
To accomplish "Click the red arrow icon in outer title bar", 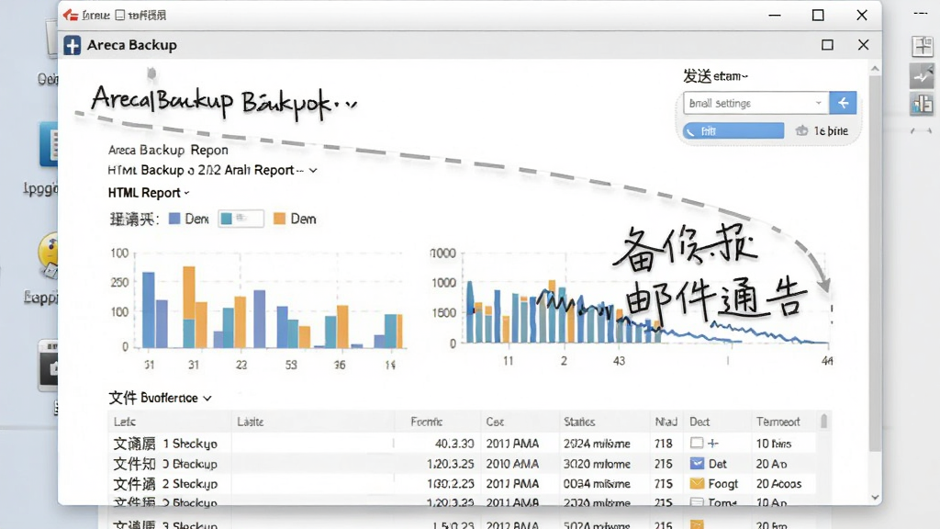I will 70,15.
